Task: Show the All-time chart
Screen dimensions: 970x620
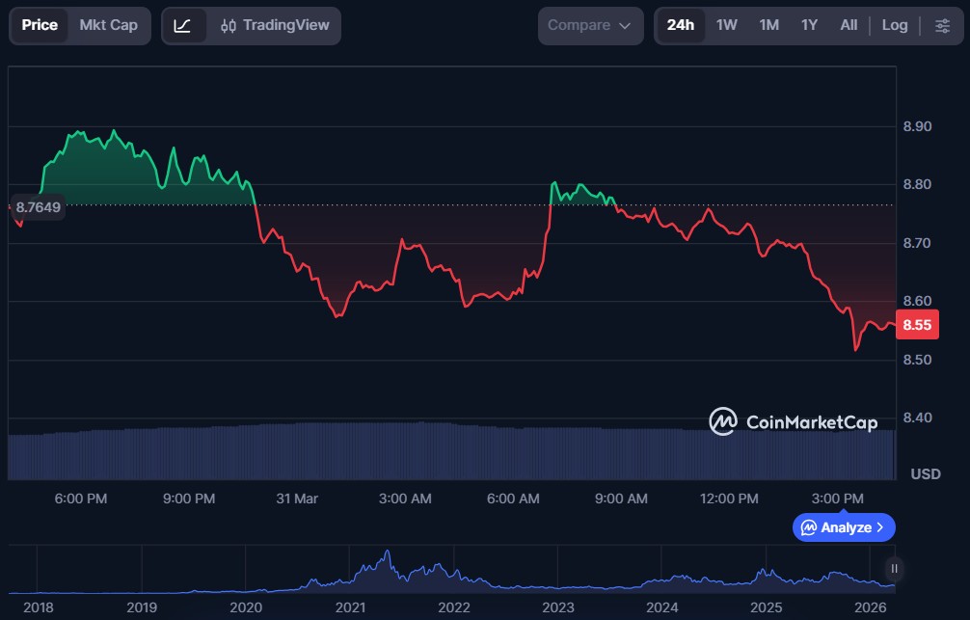Action: click(x=848, y=25)
